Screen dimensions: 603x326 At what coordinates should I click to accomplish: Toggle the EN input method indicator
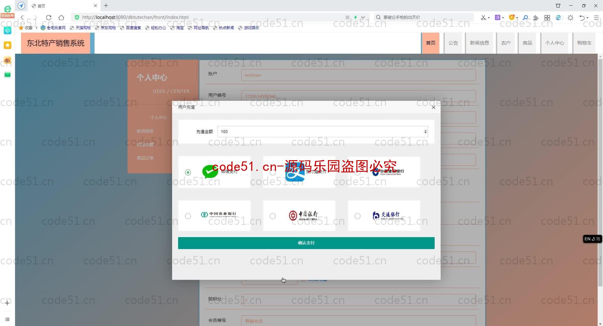[592, 239]
